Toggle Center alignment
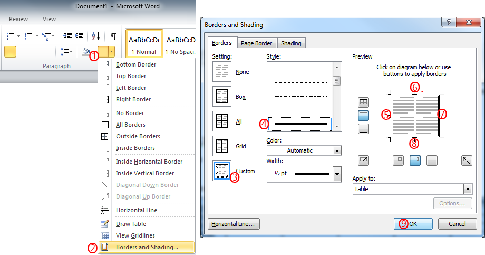Viewport: 485px width, 255px height. click(23, 51)
